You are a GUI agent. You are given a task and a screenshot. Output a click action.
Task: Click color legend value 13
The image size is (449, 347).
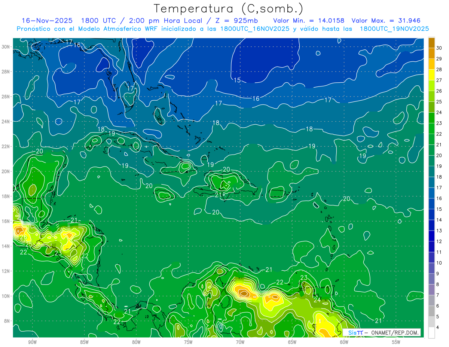(439, 231)
